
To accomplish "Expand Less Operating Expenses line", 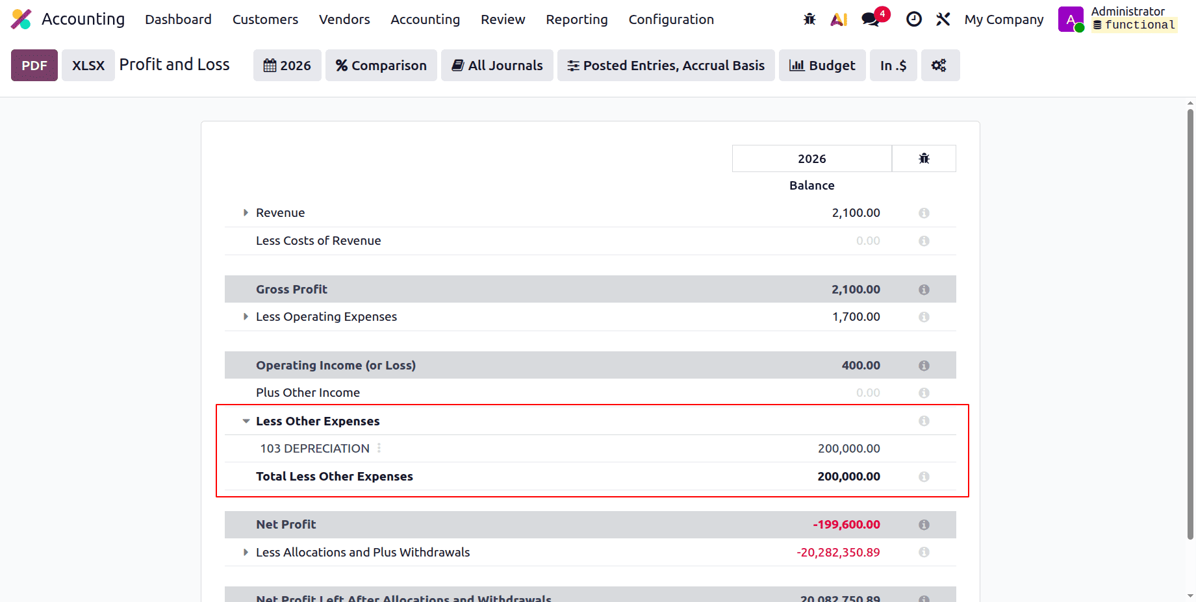I will pyautogui.click(x=246, y=316).
